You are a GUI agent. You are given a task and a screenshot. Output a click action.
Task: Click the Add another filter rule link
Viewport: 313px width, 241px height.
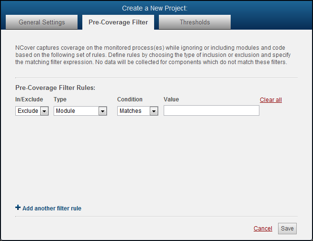pyautogui.click(x=52, y=208)
